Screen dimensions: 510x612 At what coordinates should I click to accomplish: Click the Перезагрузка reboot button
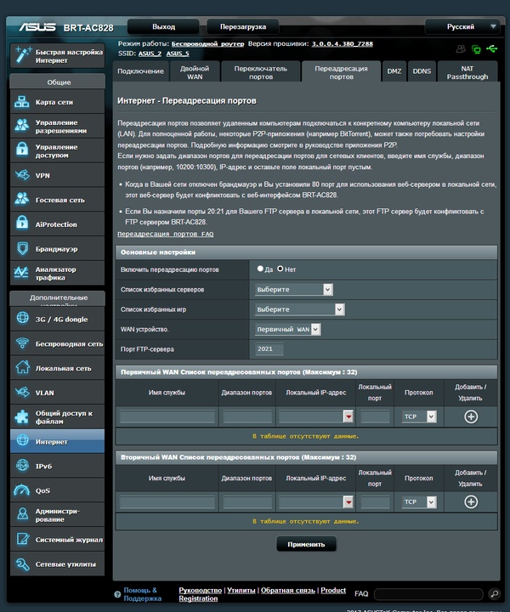click(x=243, y=26)
